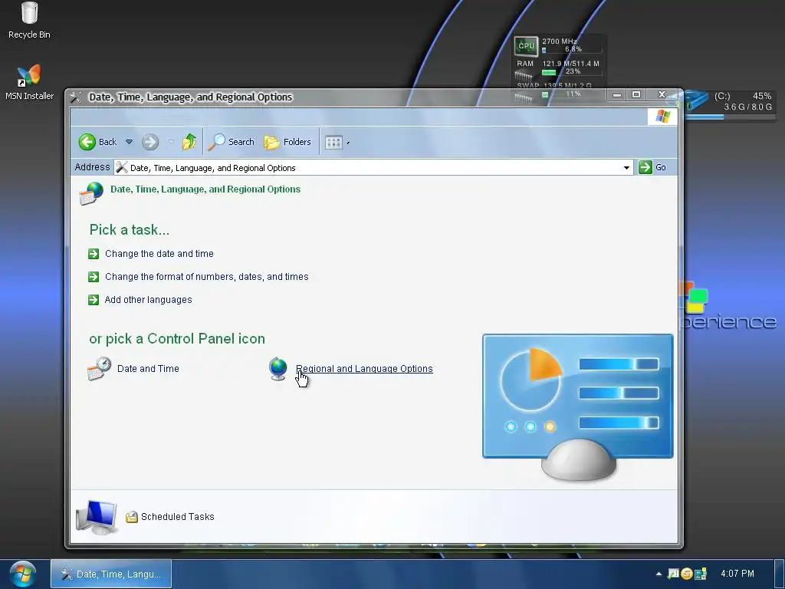
Task: Click the computer monitor icon at the bottom
Action: [x=97, y=517]
